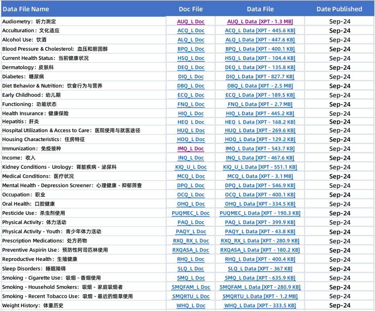This screenshot has width=375, height=311.
Task: Open the ACQ_L Doc link
Action: tap(191, 31)
